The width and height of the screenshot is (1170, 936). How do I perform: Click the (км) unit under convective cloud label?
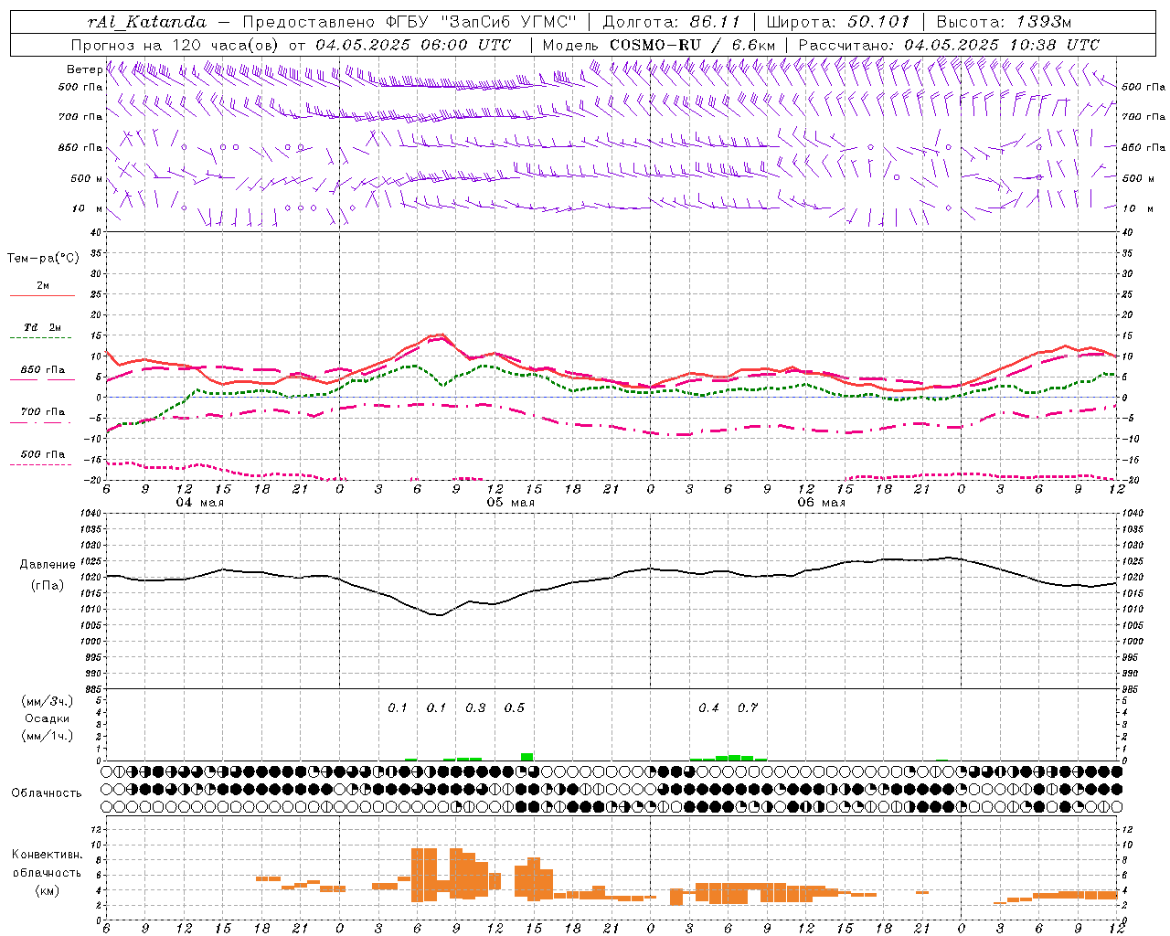(48, 890)
